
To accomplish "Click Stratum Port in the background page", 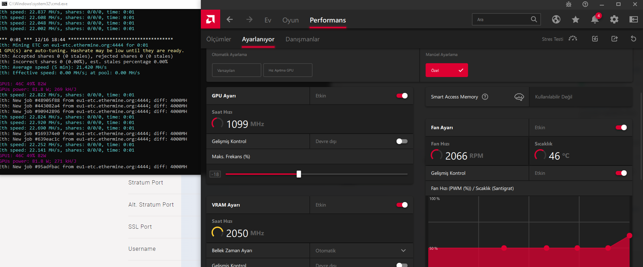I will point(146,182).
